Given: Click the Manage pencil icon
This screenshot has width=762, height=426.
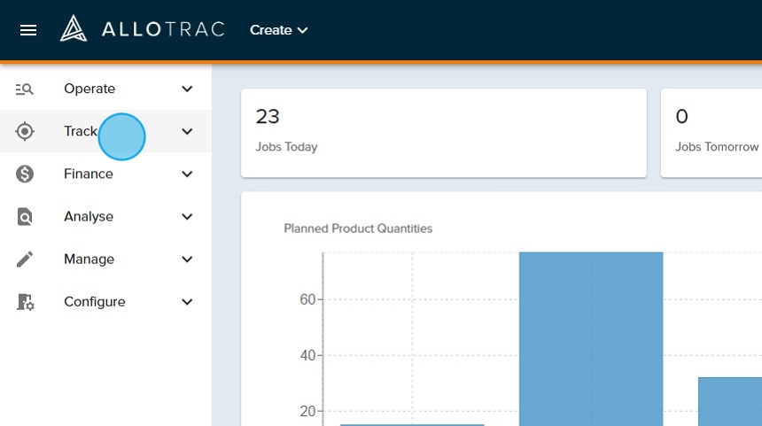Looking at the screenshot, I should (x=25, y=259).
